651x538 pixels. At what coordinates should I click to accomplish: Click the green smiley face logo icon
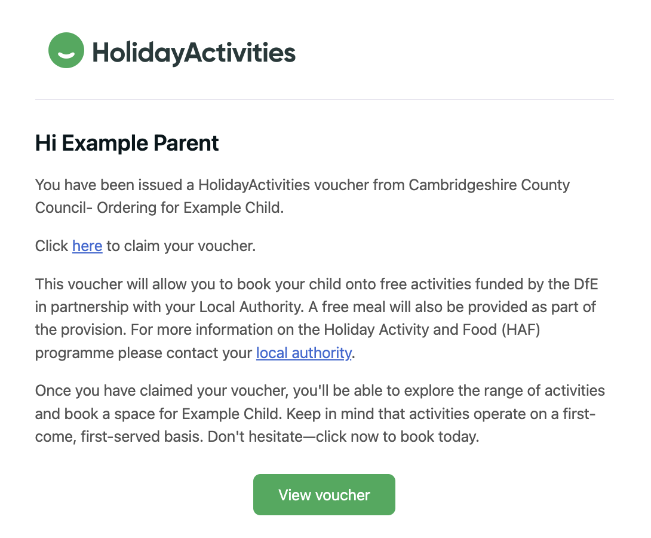[66, 50]
